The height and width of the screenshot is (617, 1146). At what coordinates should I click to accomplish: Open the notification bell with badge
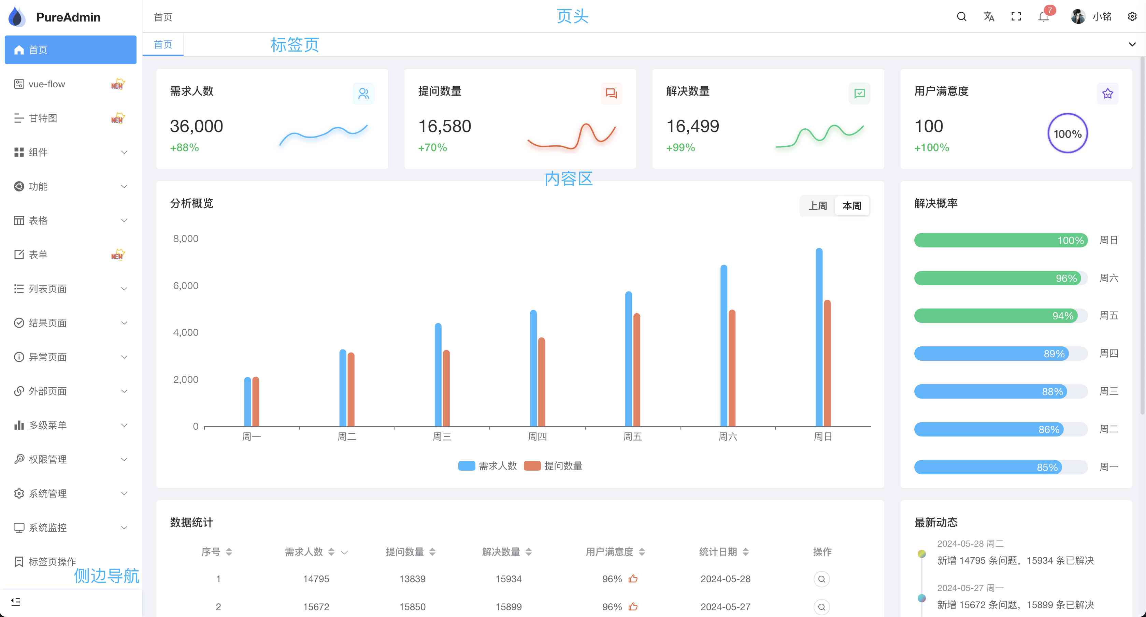1043,17
